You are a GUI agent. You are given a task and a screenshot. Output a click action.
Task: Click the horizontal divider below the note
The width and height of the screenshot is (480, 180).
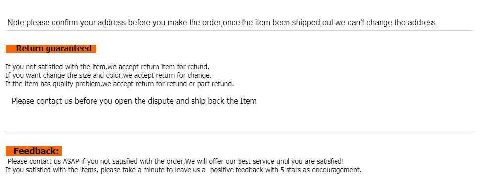[x=240, y=31]
